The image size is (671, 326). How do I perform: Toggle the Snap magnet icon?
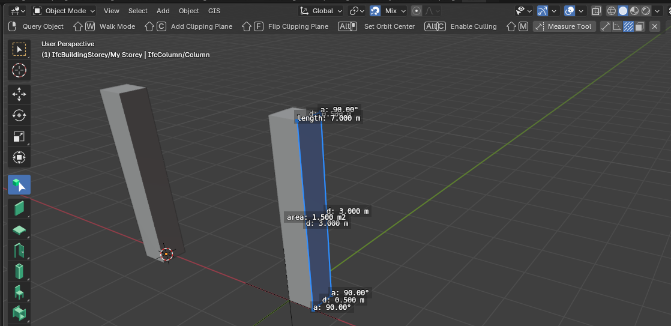click(x=375, y=11)
